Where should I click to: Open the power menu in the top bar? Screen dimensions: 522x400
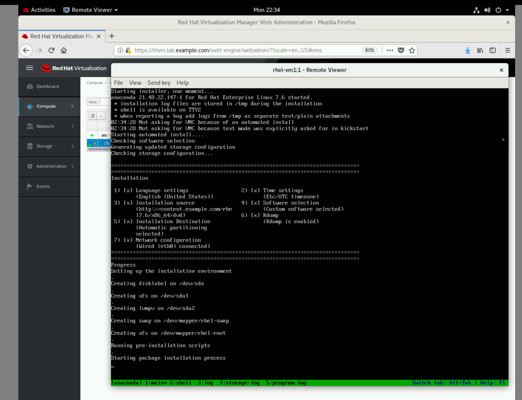pos(498,10)
